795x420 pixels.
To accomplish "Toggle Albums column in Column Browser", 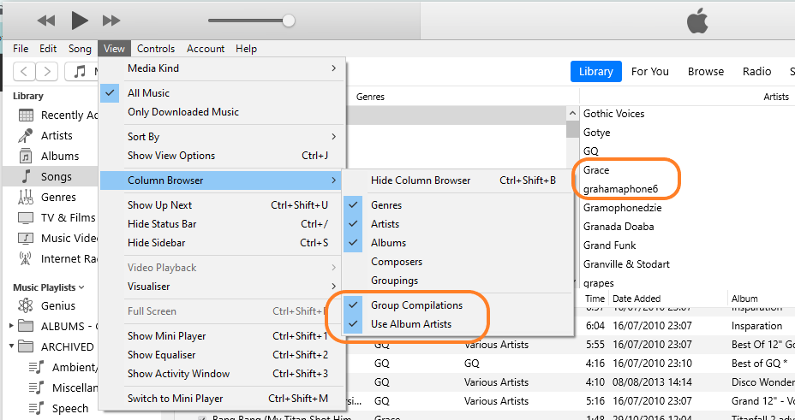I will point(457,242).
